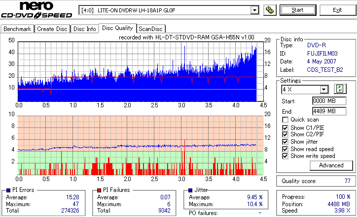Click the Quality score value 77
Screen dimensions: 357x217
point(347,181)
